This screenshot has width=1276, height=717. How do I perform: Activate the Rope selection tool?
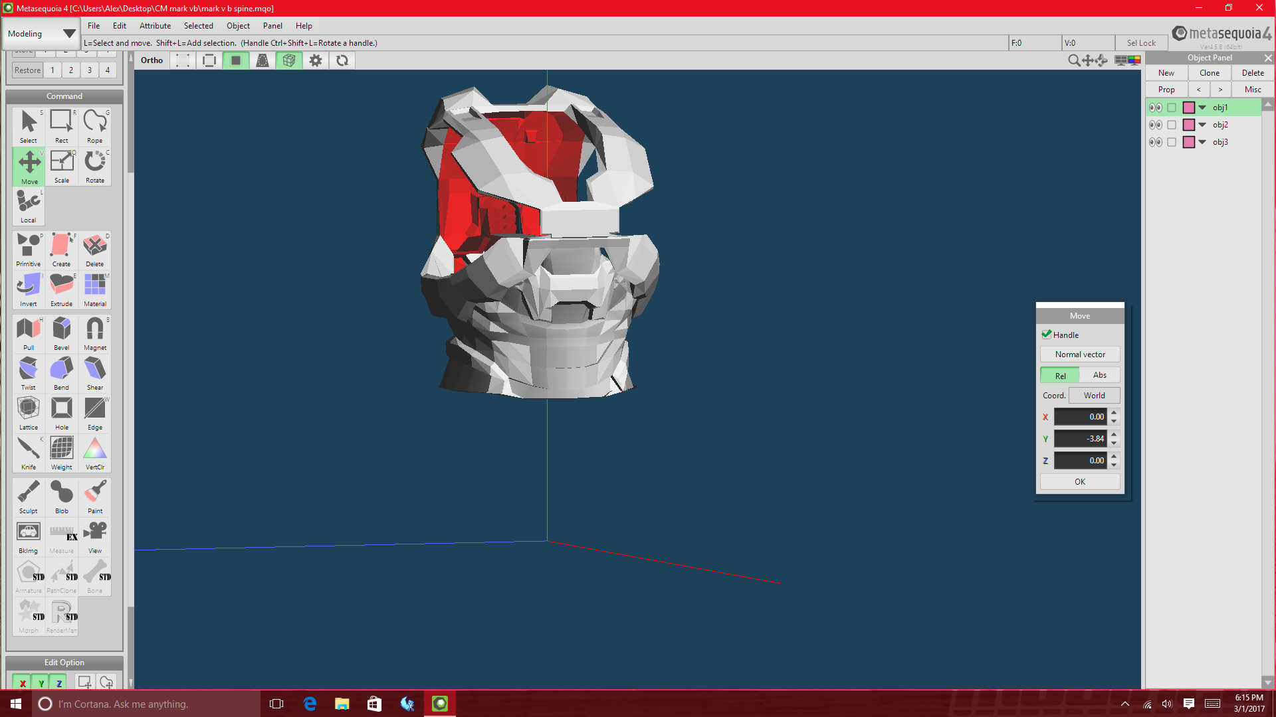(95, 126)
